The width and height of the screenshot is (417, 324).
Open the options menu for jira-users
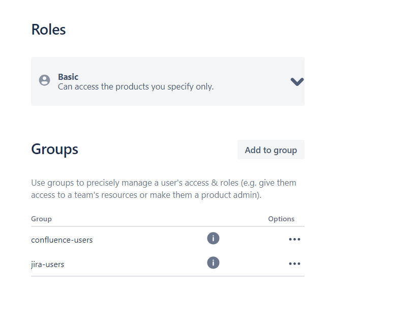click(294, 263)
